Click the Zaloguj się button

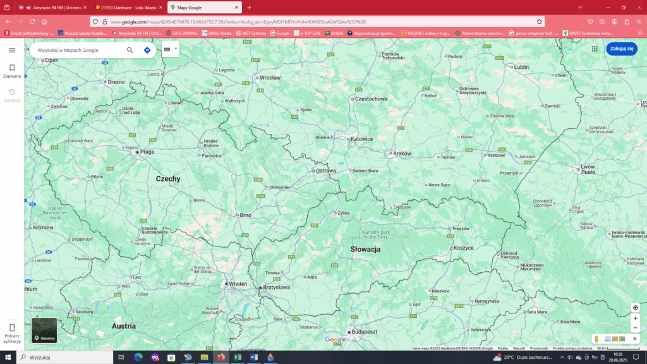[x=622, y=49]
